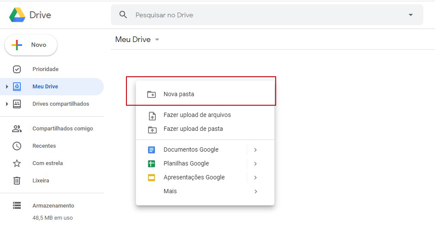Viewport: 435px width, 237px height.
Task: Click the blue Documentos Google icon
Action: tap(151, 150)
